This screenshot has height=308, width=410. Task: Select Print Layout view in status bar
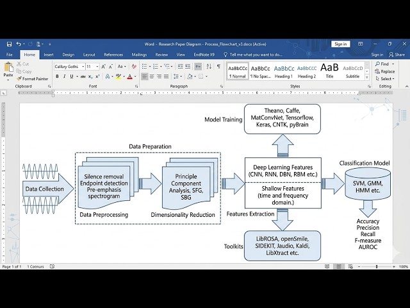[x=339, y=266]
